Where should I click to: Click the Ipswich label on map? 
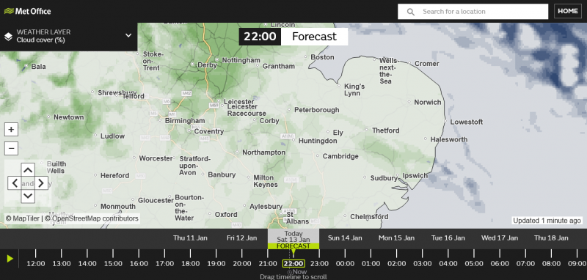tap(415, 176)
